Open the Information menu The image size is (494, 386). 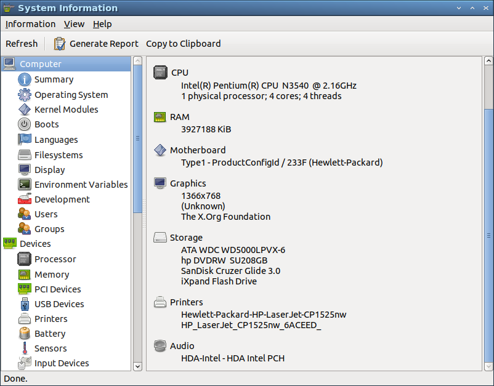pyautogui.click(x=30, y=24)
